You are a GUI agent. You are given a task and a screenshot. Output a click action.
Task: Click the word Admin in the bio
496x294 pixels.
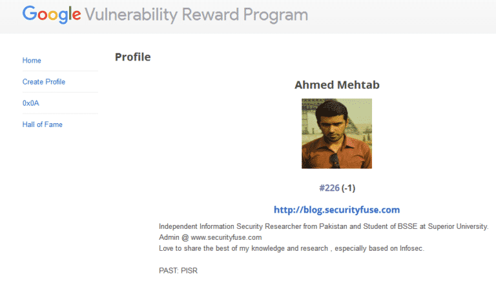(169, 237)
